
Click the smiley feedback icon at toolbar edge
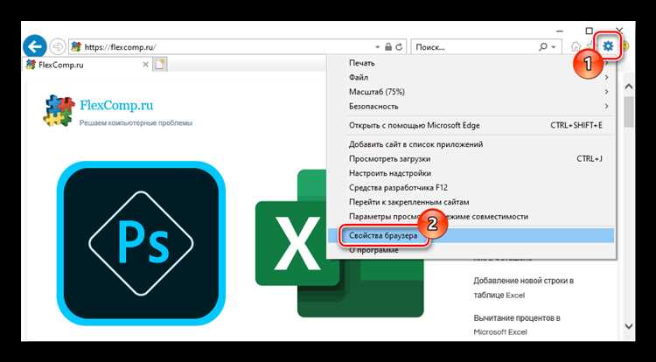[x=626, y=46]
